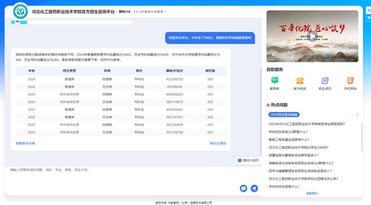The image size is (371, 205).
Task: Click 查看更多详情 link under the score table
Action: click(25, 143)
